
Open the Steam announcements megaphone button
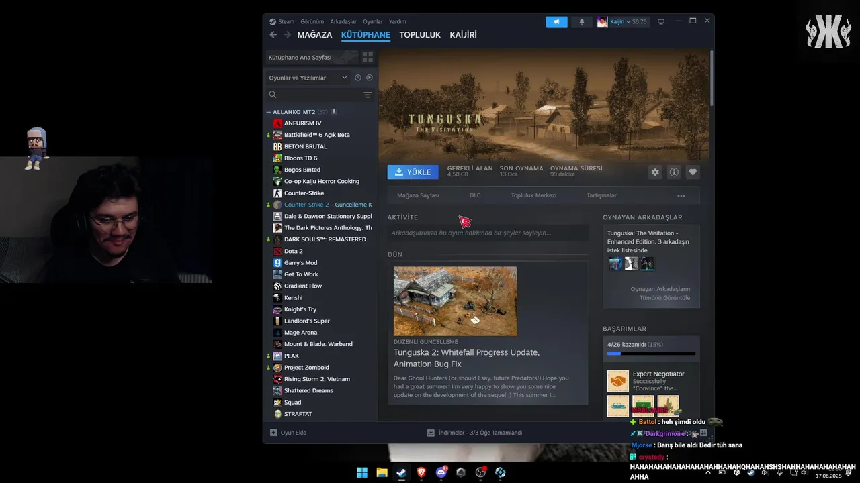pos(556,22)
